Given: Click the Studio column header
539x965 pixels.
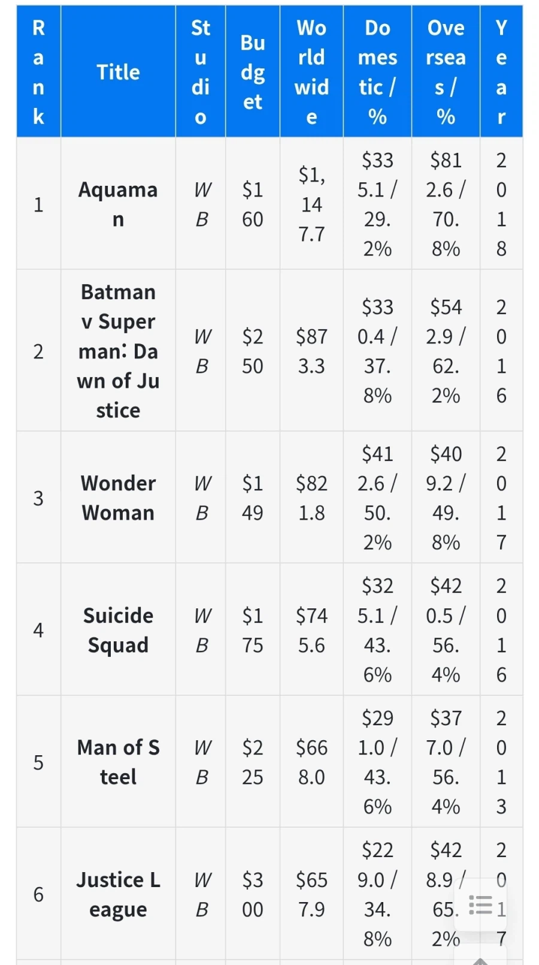Looking at the screenshot, I should [x=201, y=72].
